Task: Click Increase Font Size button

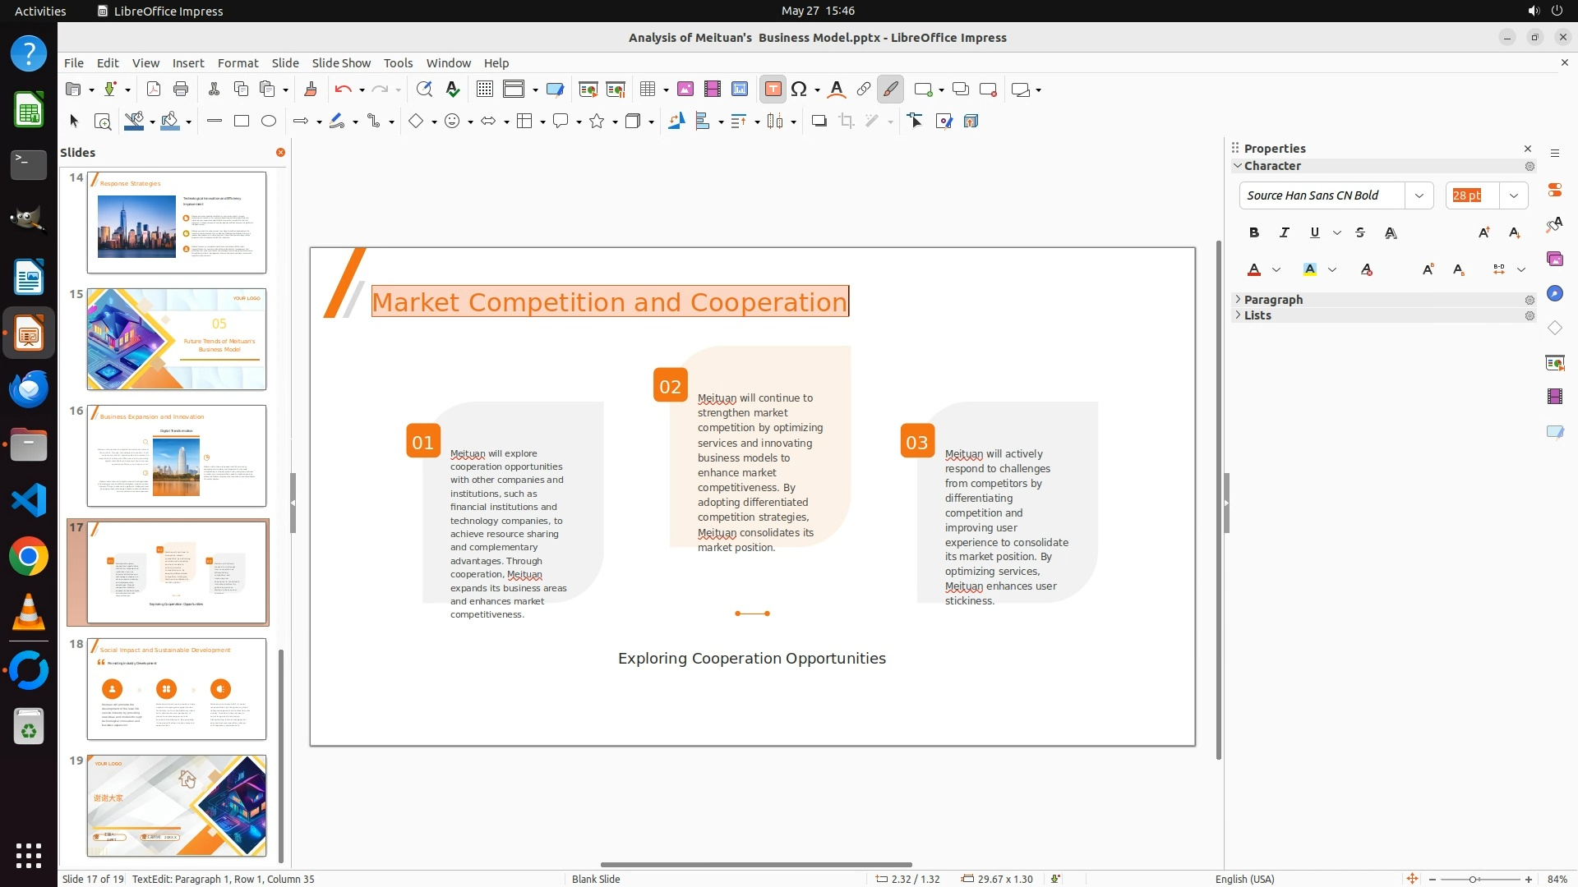Action: 1483,233
